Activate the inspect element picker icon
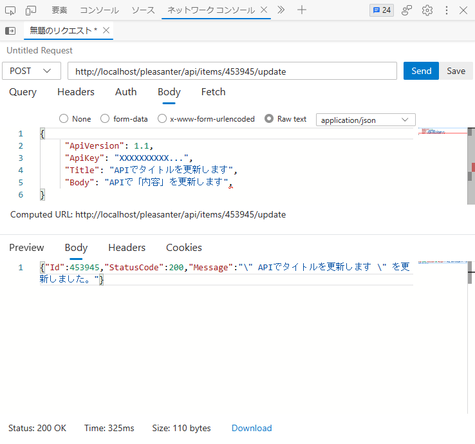475x444 pixels. [x=10, y=10]
